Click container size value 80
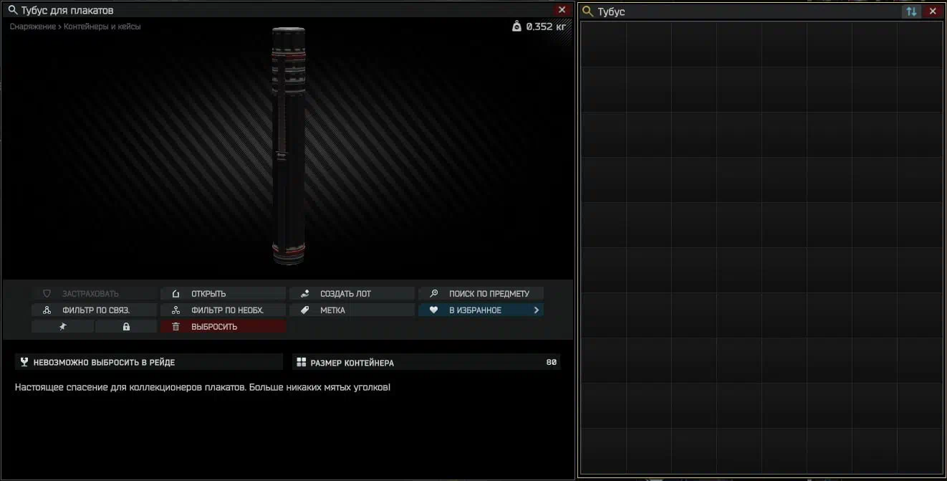This screenshot has width=947, height=481. [x=551, y=363]
